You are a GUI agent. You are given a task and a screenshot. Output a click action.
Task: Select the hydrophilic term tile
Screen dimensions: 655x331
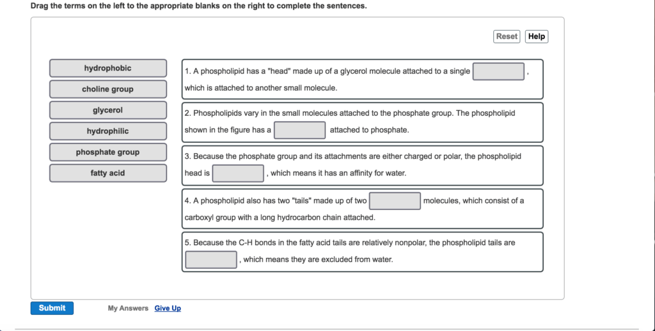tap(107, 131)
